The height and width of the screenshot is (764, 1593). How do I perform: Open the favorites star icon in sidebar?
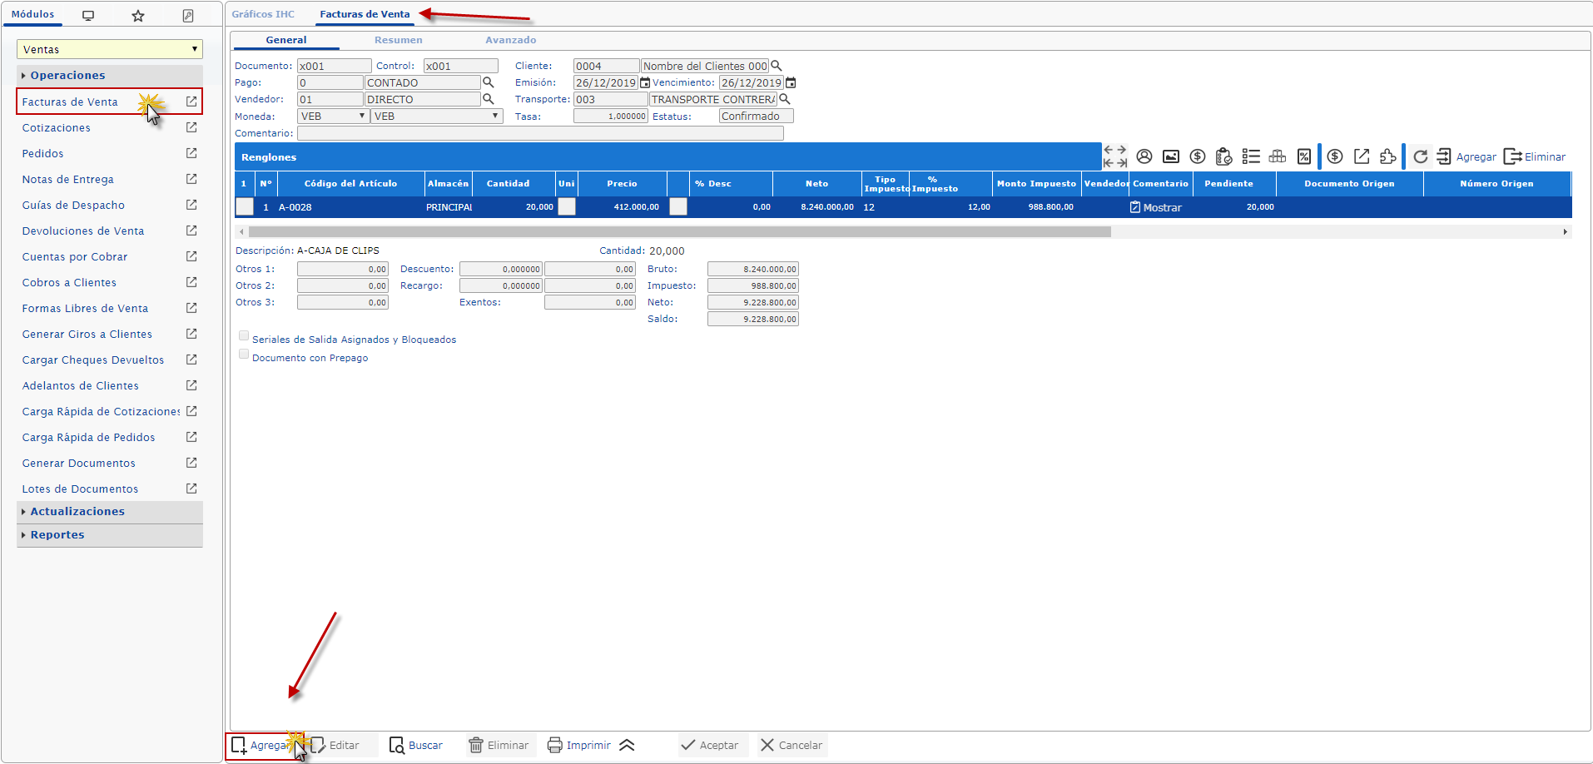pyautogui.click(x=138, y=16)
